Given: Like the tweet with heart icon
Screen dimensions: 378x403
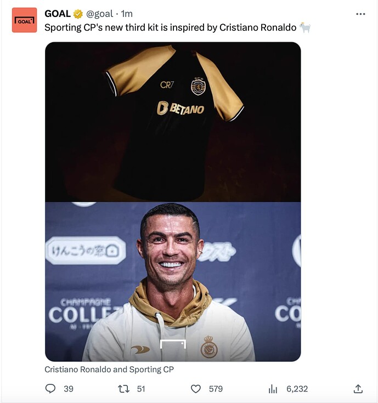Looking at the screenshot, I should [x=196, y=389].
